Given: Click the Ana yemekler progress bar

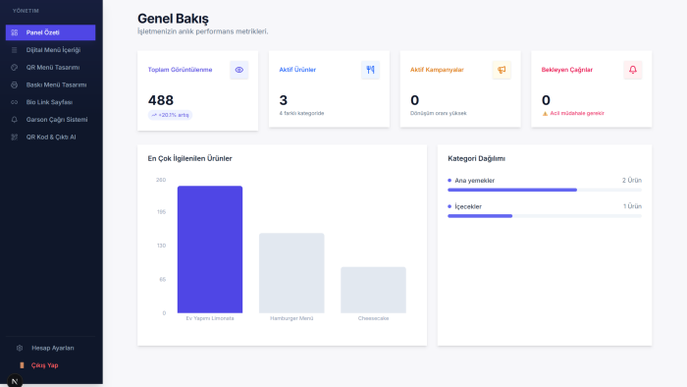Looking at the screenshot, I should [545, 190].
